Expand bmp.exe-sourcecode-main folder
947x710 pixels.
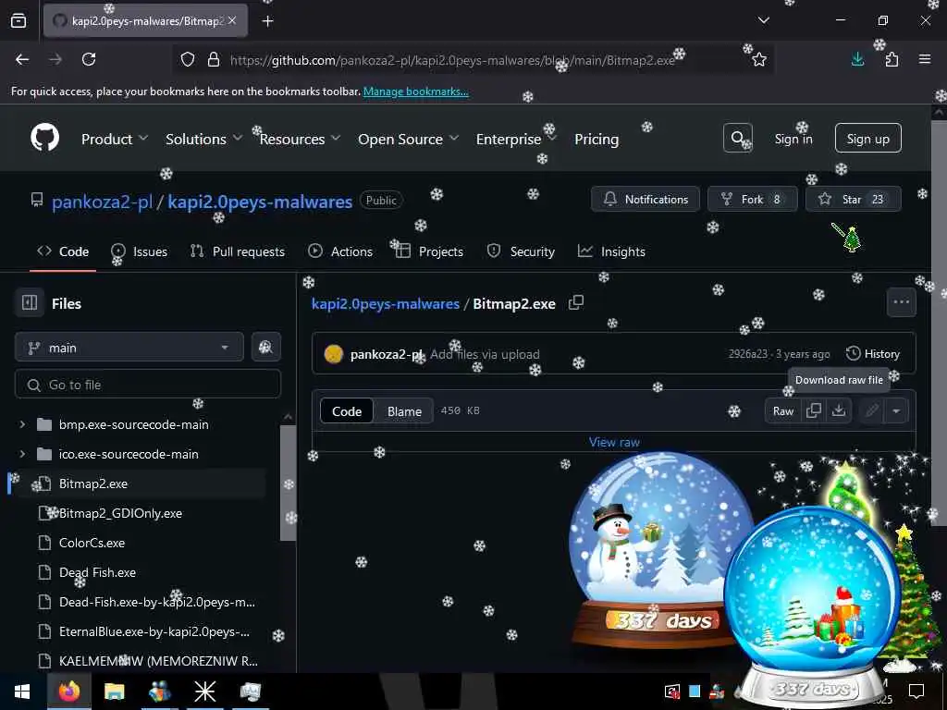(22, 424)
